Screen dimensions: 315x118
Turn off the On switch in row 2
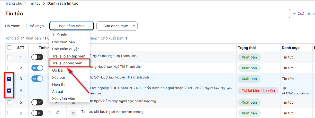click(37, 68)
